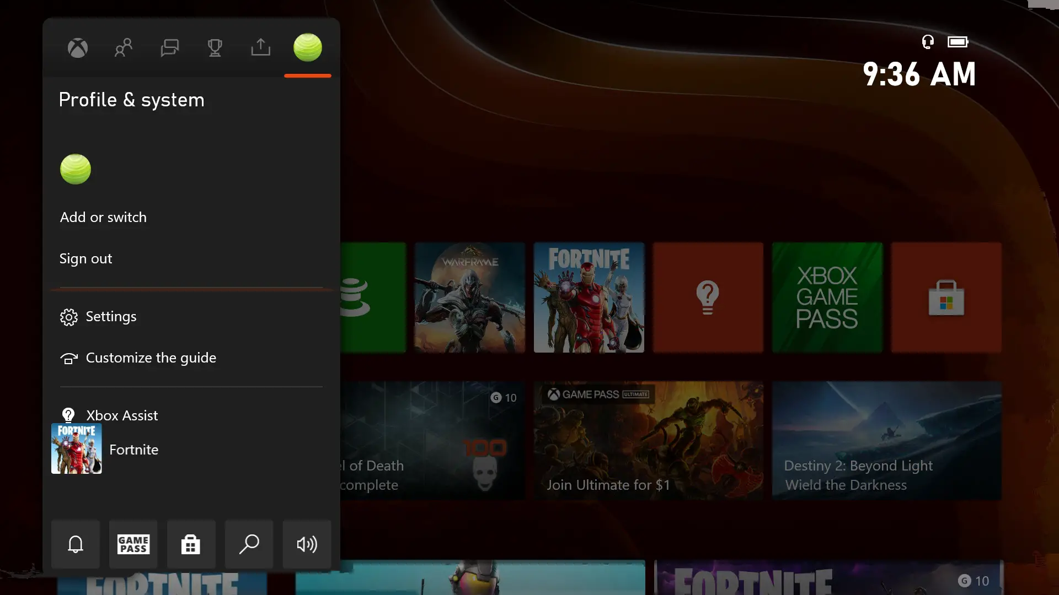
Task: Open Xbox Assist entry
Action: pyautogui.click(x=121, y=415)
